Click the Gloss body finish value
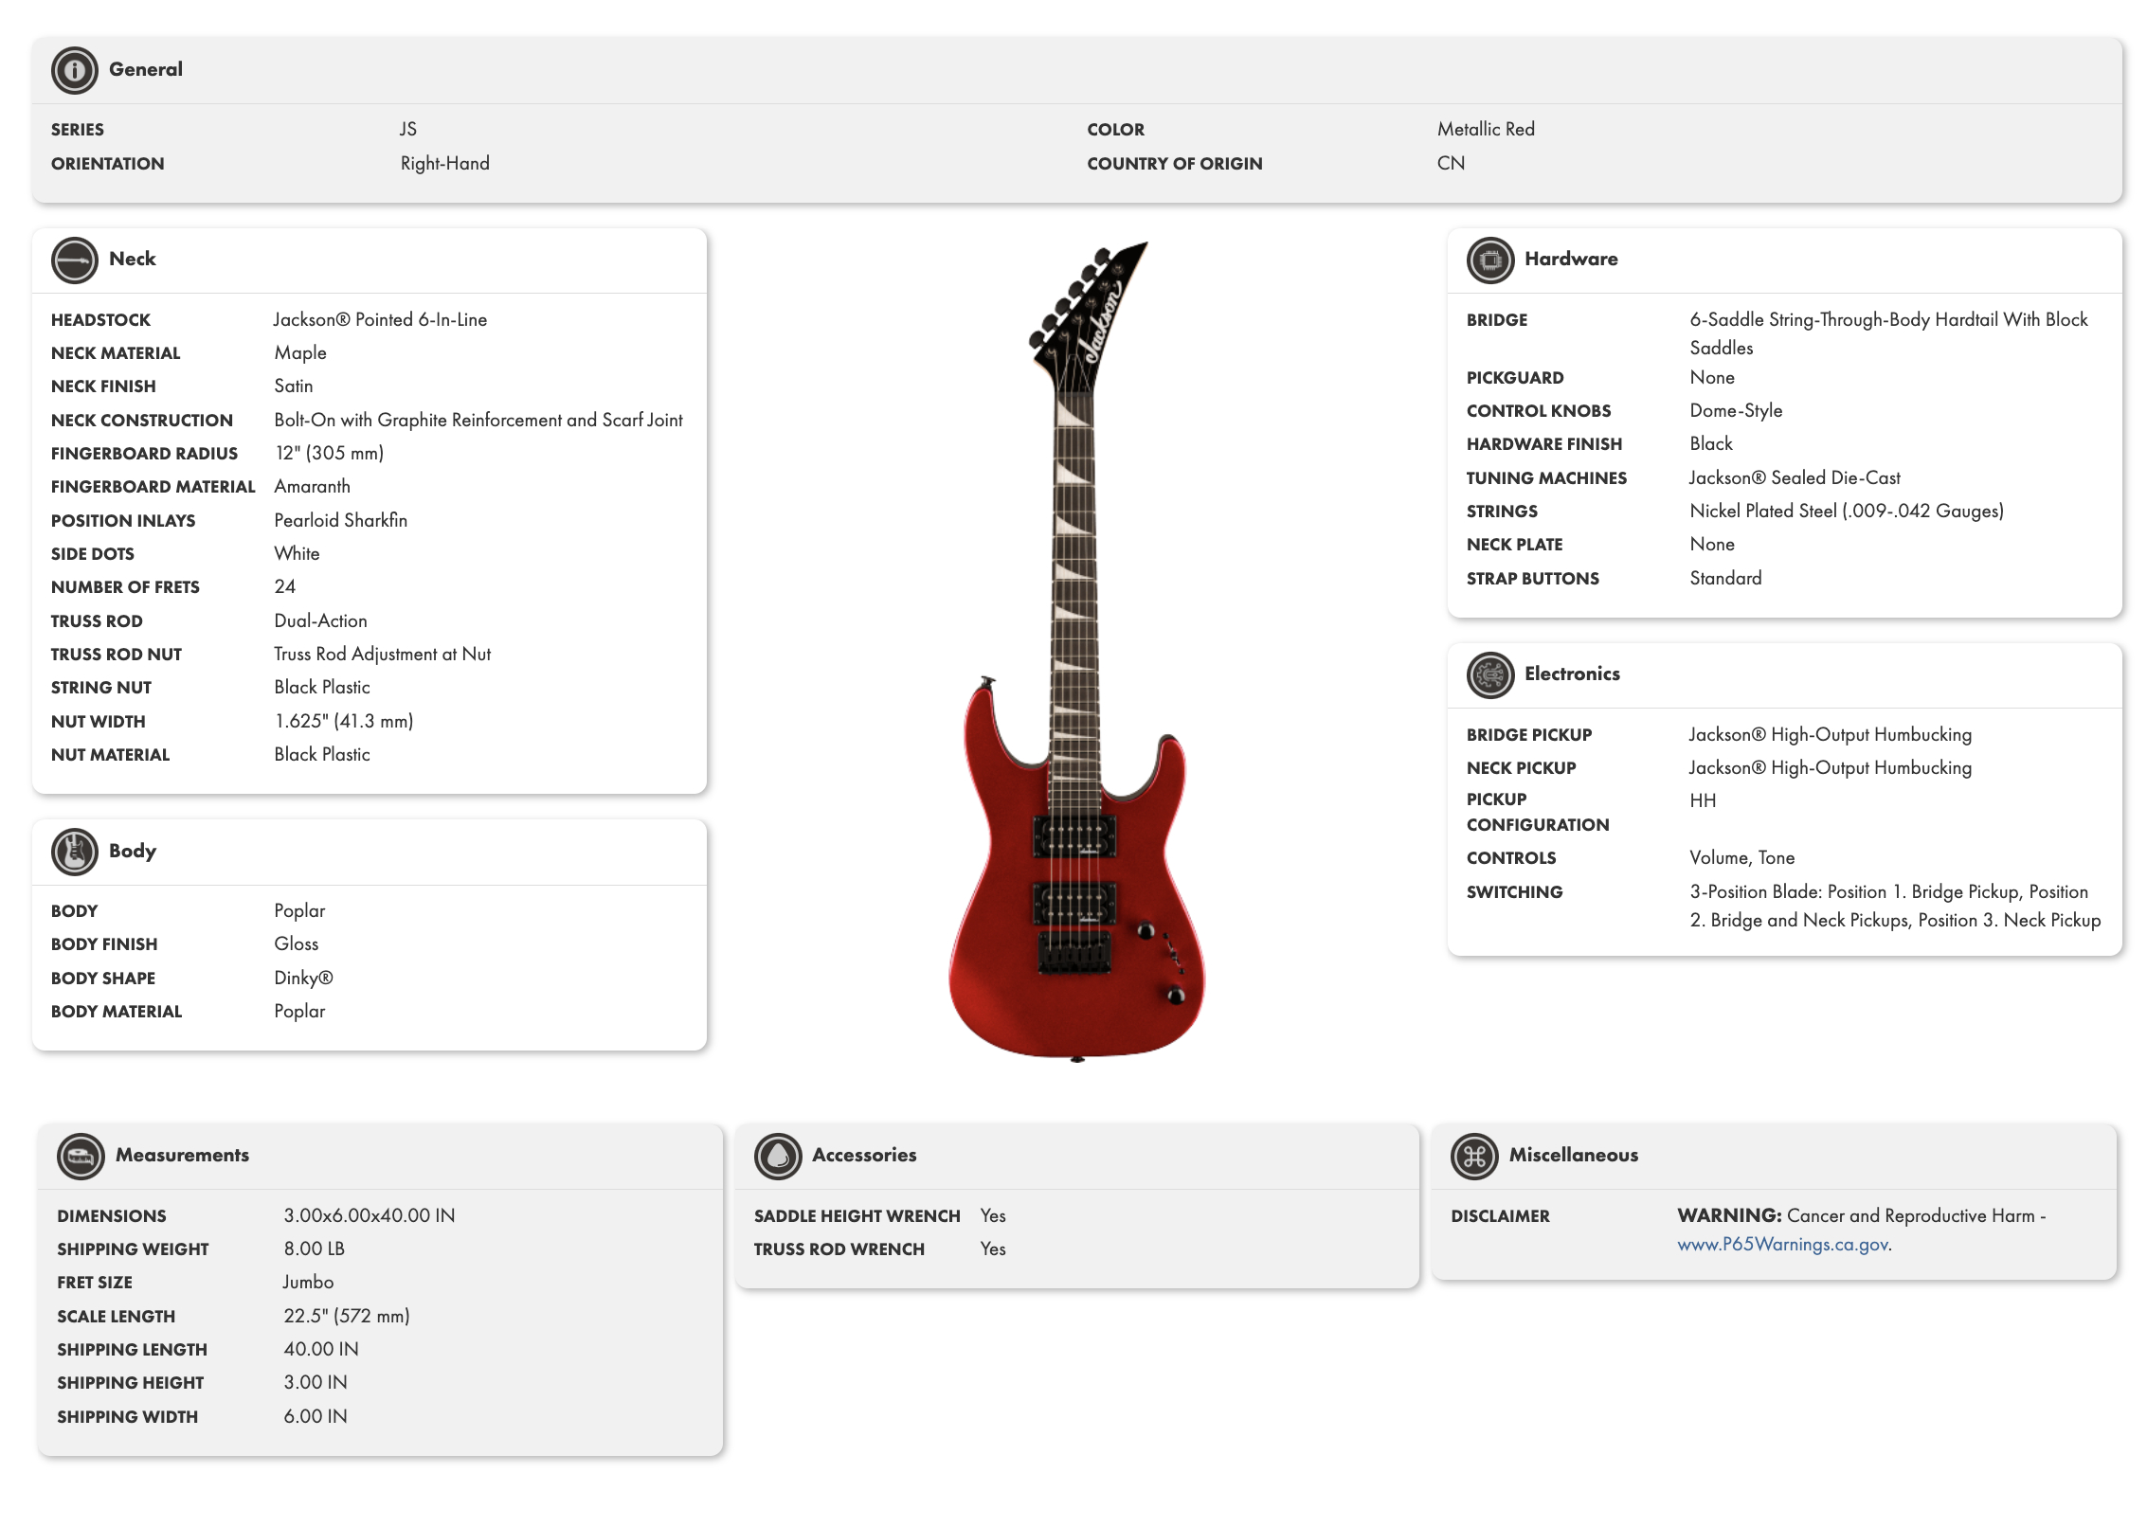The height and width of the screenshot is (1527, 2147). [296, 943]
